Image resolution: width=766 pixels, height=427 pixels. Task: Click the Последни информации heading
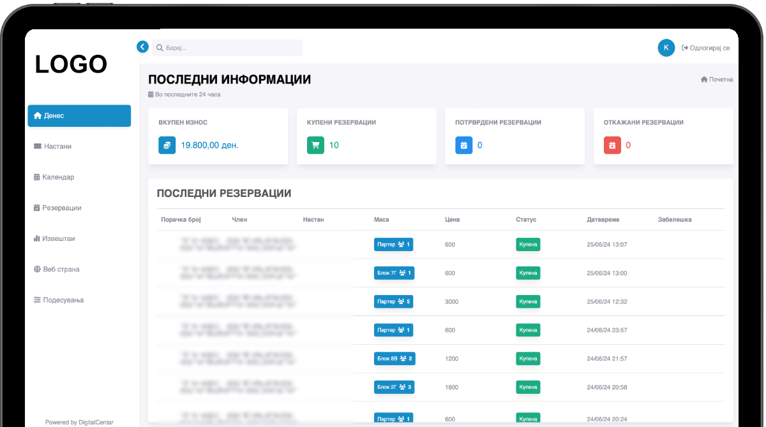pos(230,80)
